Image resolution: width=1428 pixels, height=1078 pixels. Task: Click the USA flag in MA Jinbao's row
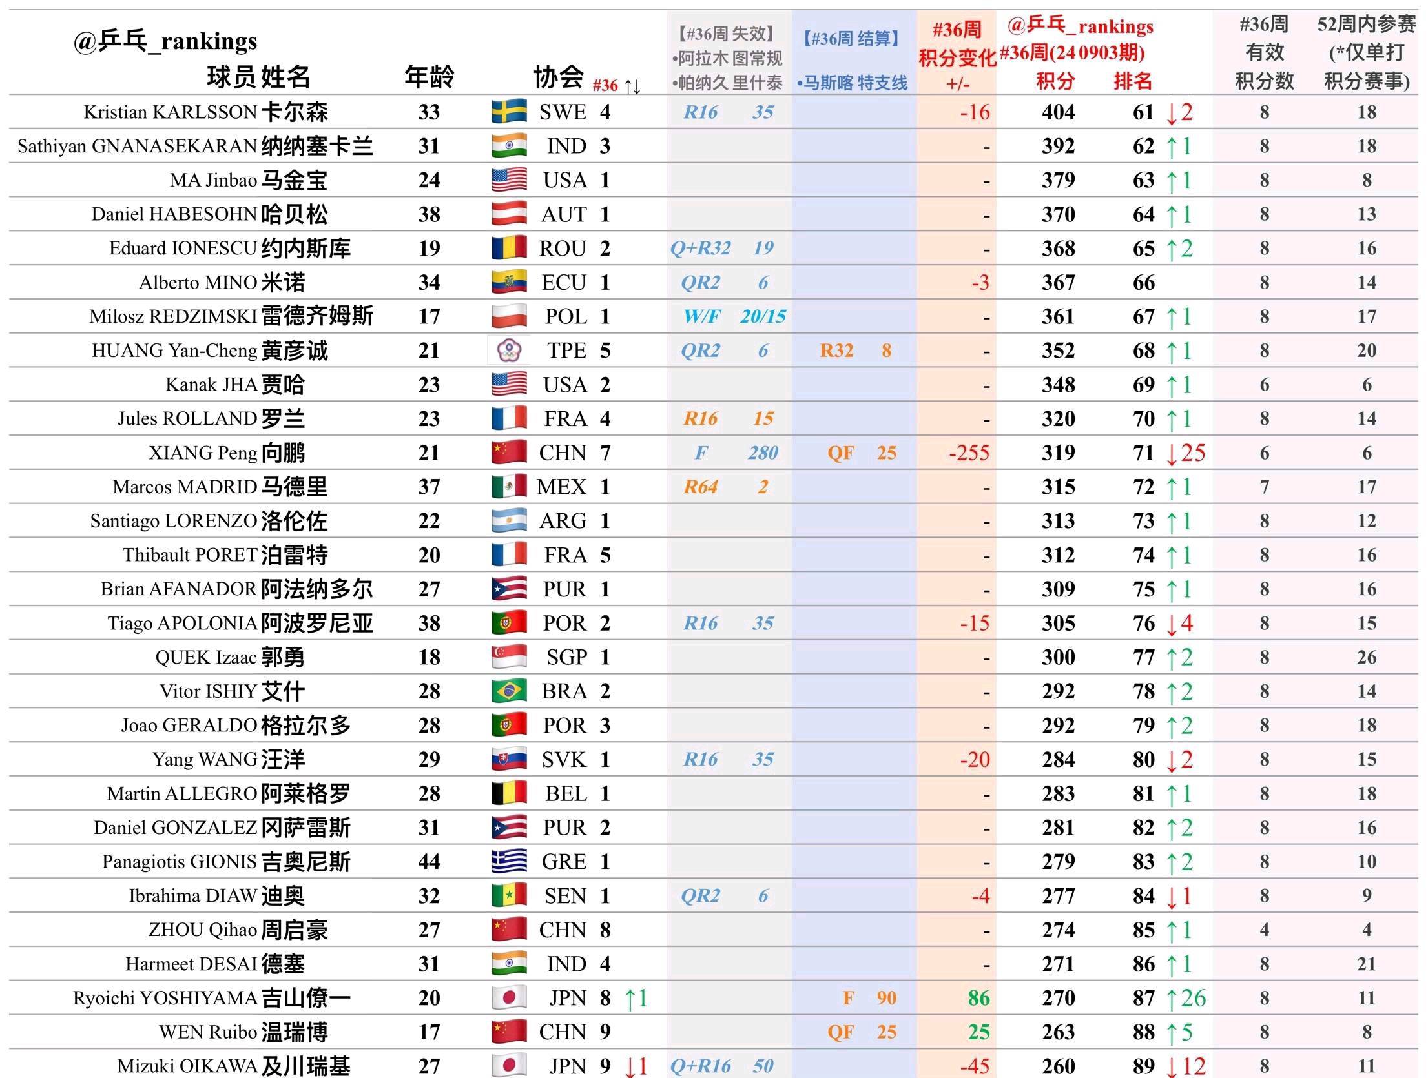[x=509, y=180]
